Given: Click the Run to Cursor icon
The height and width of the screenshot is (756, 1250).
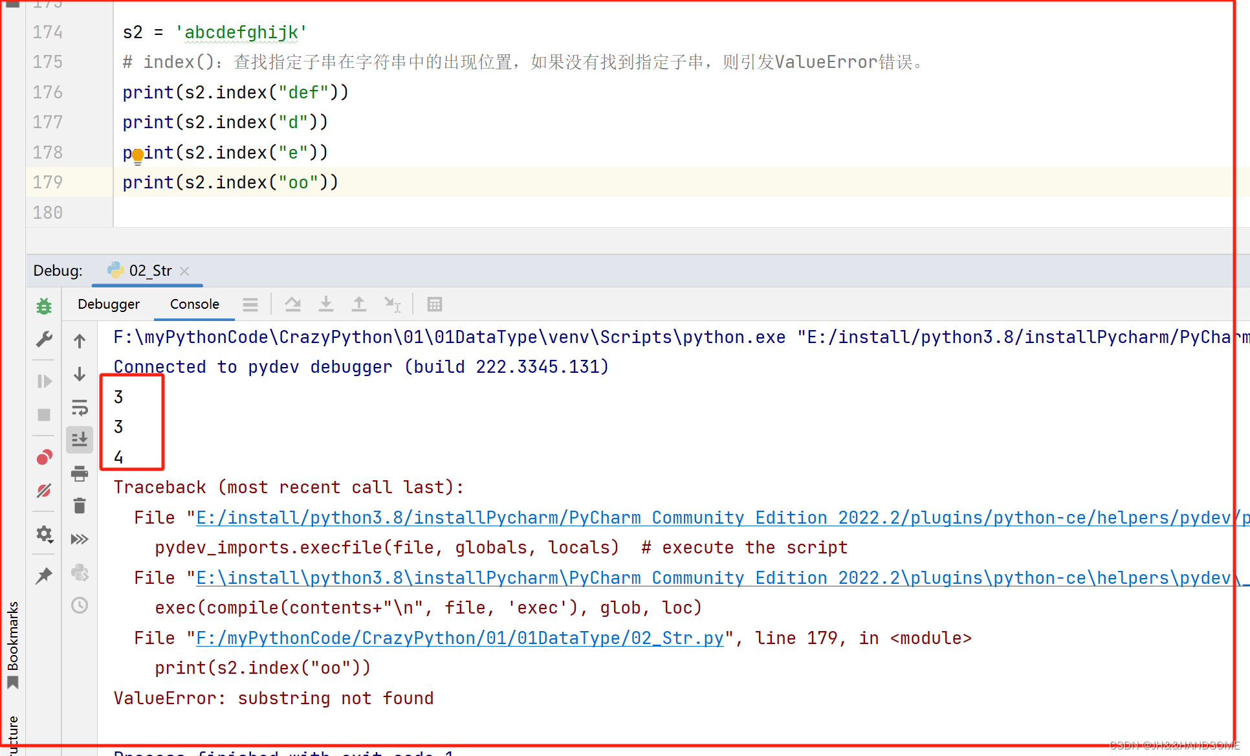Looking at the screenshot, I should point(393,304).
